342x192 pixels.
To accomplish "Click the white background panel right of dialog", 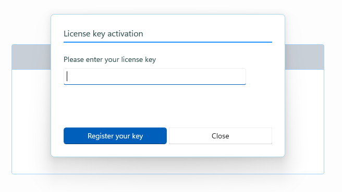I will click(304, 121).
